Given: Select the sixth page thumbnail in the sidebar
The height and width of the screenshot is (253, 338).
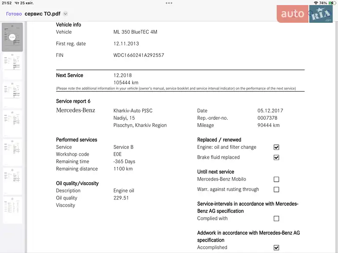Looking at the screenshot, I should tap(12, 181).
